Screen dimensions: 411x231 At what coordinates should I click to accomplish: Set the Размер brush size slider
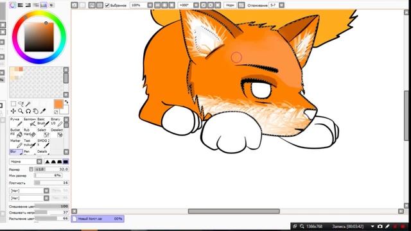(x=51, y=169)
